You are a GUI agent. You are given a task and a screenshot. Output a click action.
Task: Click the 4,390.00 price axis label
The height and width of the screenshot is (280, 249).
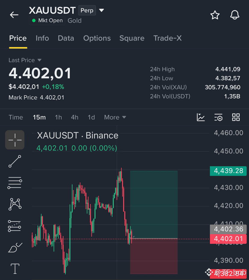(x=229, y=260)
